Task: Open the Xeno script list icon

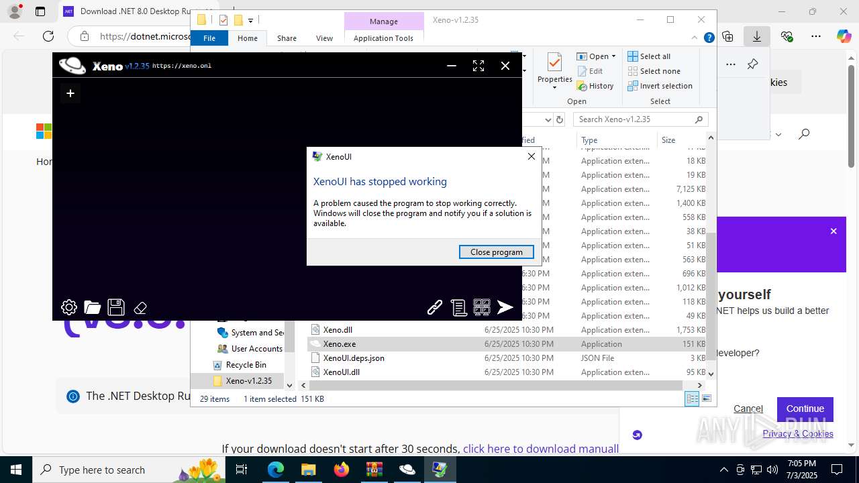Action: tap(459, 307)
